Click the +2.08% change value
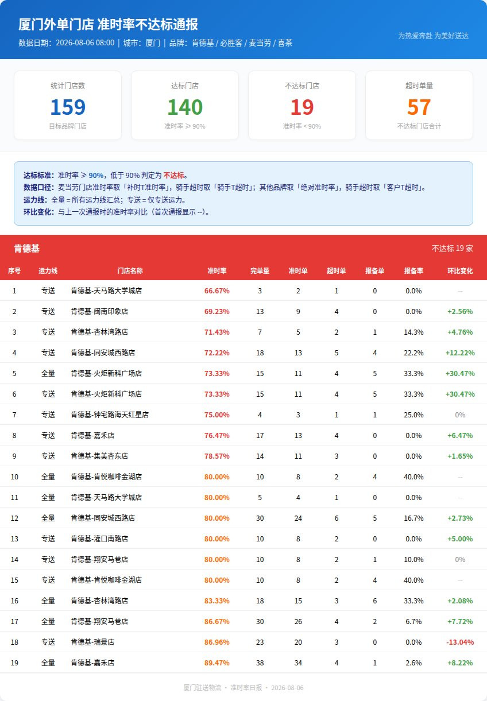 point(460,601)
